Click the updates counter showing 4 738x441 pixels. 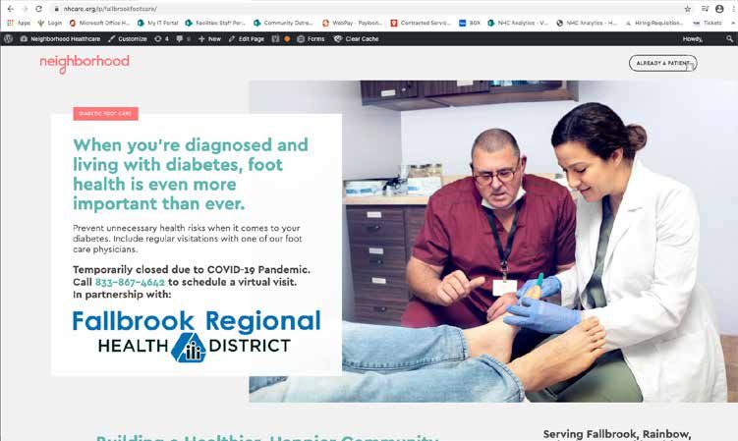click(x=161, y=39)
